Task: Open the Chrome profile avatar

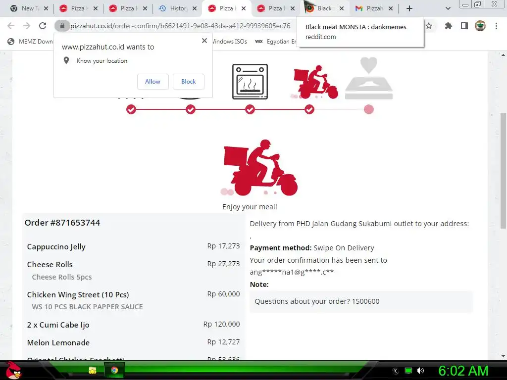Action: (x=480, y=26)
